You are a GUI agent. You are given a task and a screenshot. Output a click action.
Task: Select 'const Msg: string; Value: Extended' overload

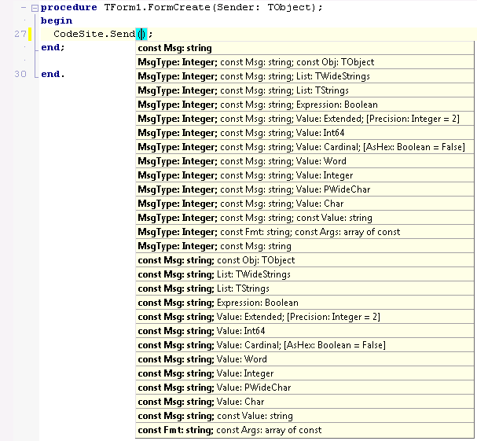coord(305,317)
